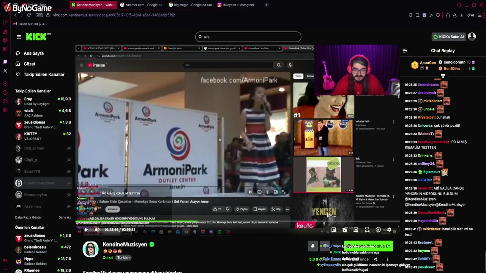Click the shield ad-blocker icon in toolbar
This screenshot has width=486, height=273.
click(x=424, y=15)
